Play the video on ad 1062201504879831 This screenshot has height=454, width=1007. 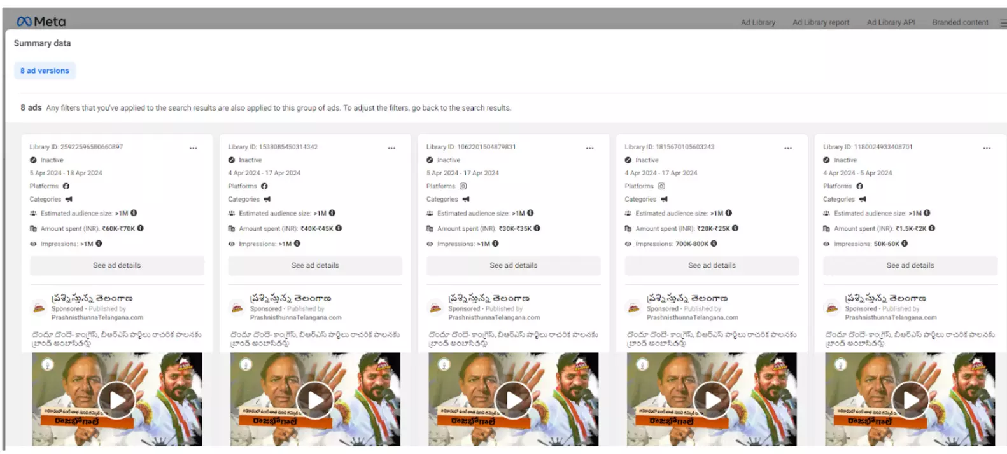514,400
